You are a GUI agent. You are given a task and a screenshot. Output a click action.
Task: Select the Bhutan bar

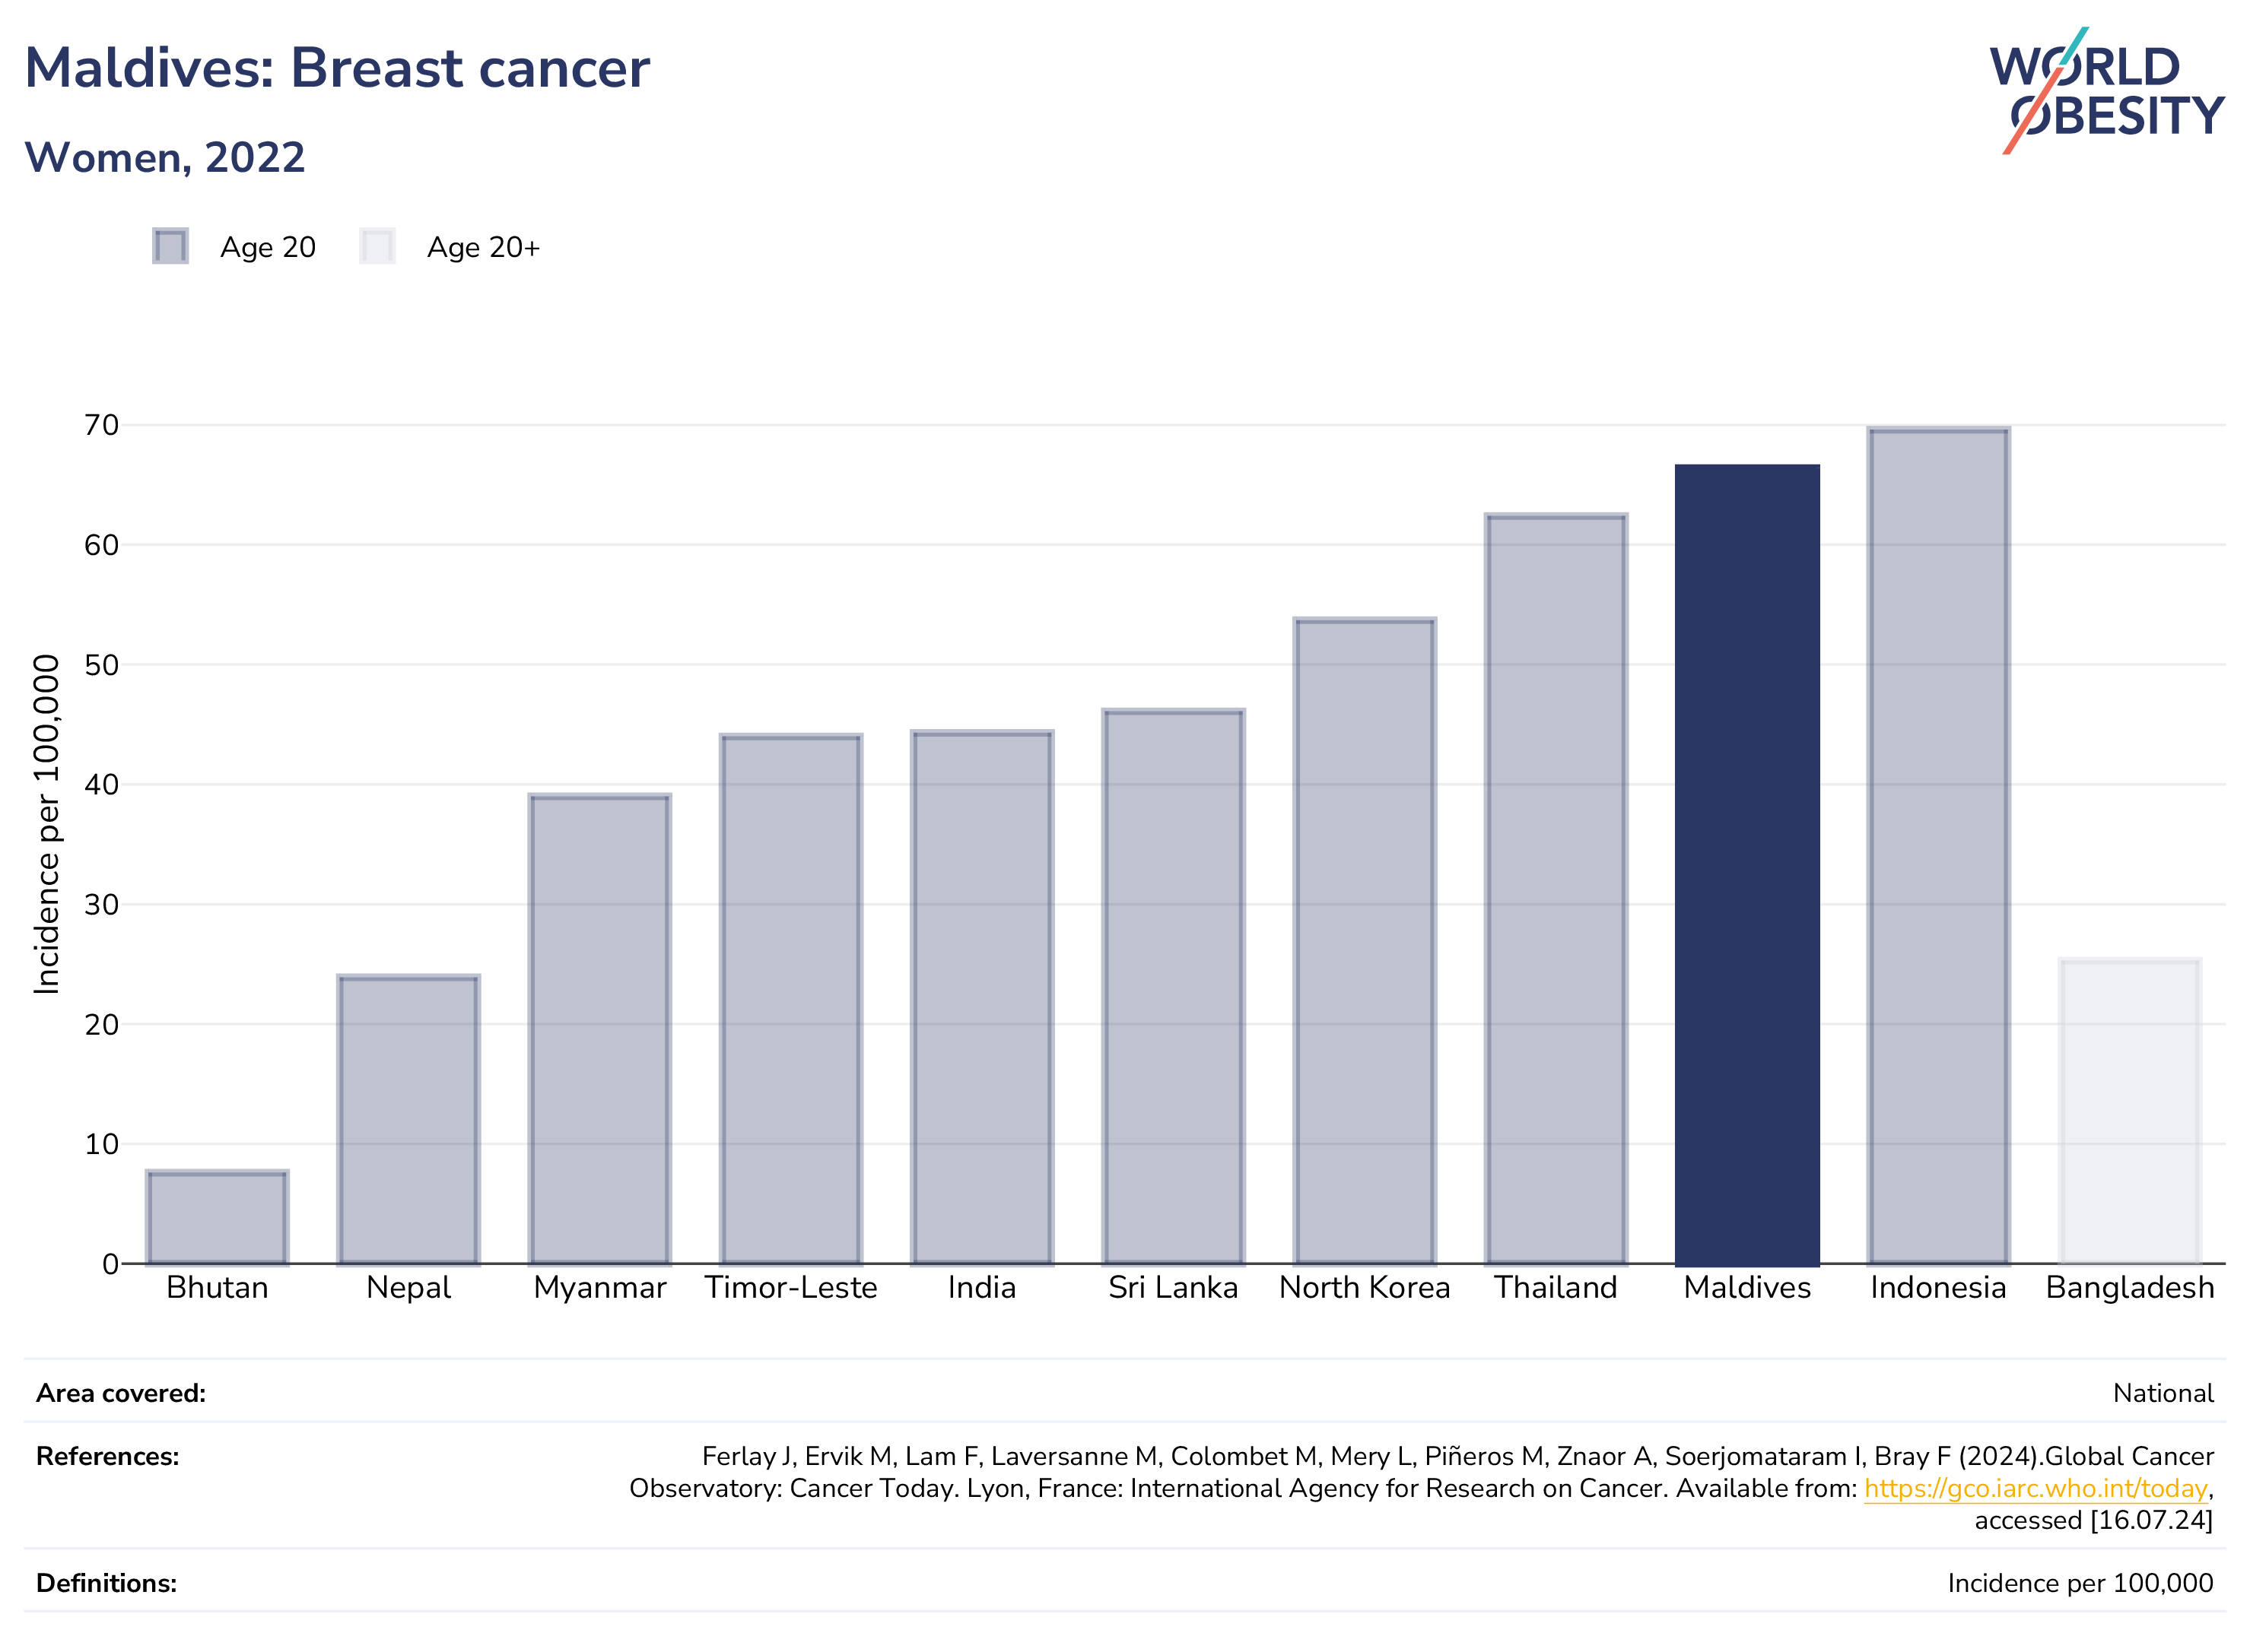coord(217,1217)
